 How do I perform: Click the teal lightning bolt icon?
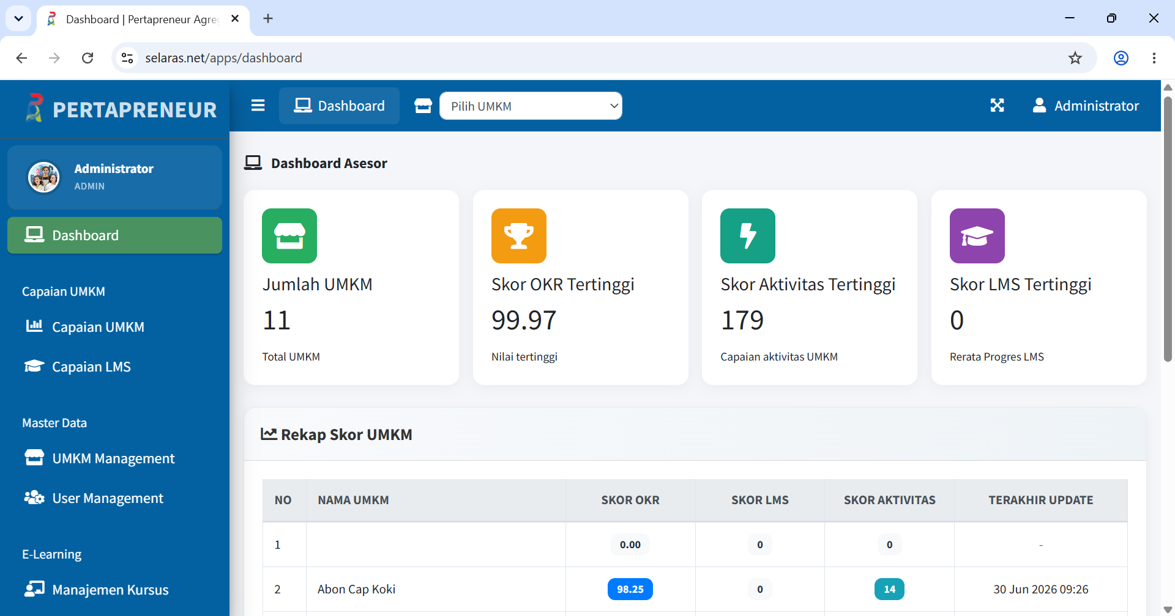pos(748,236)
